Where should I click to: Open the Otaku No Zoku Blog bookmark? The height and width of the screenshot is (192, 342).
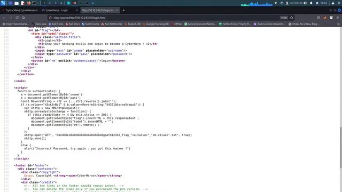pyautogui.click(x=305, y=24)
